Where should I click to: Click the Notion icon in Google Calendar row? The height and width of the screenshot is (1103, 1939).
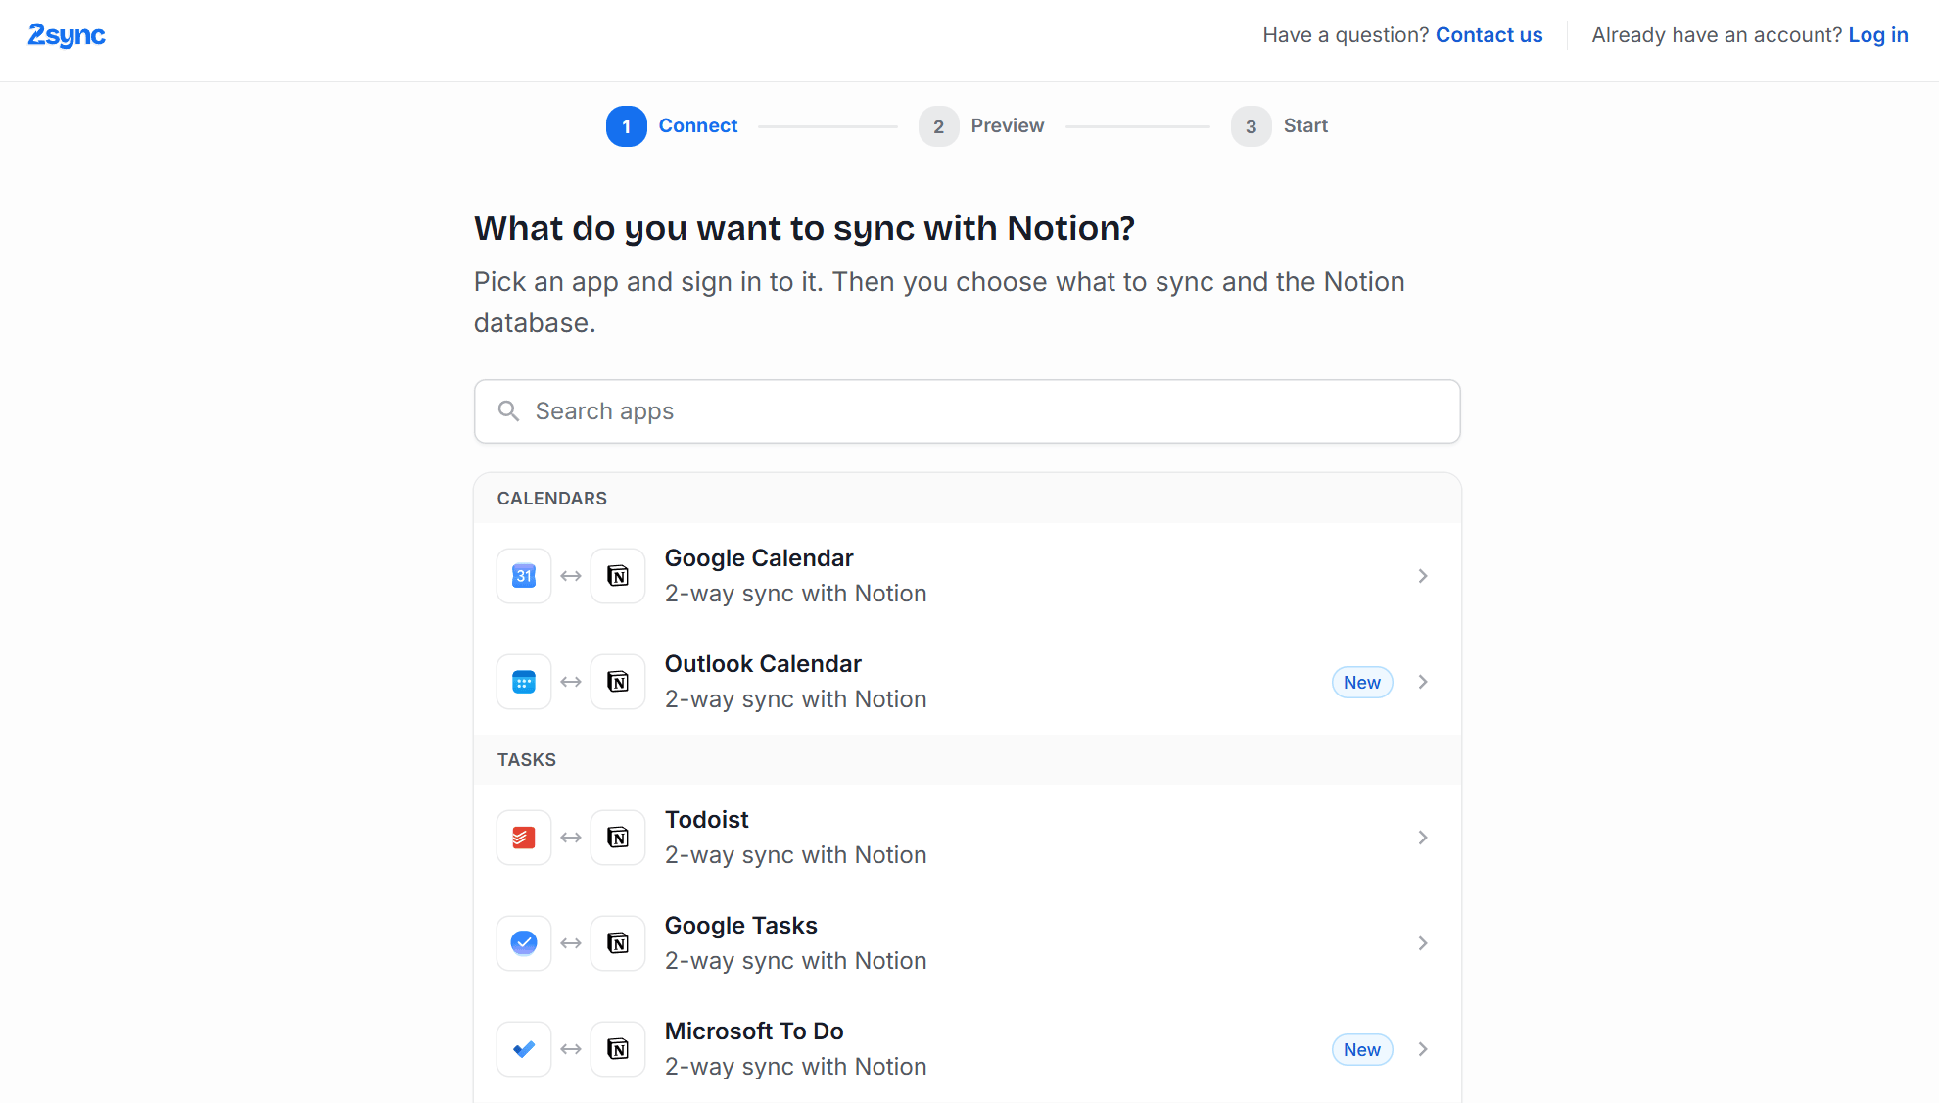click(x=618, y=576)
